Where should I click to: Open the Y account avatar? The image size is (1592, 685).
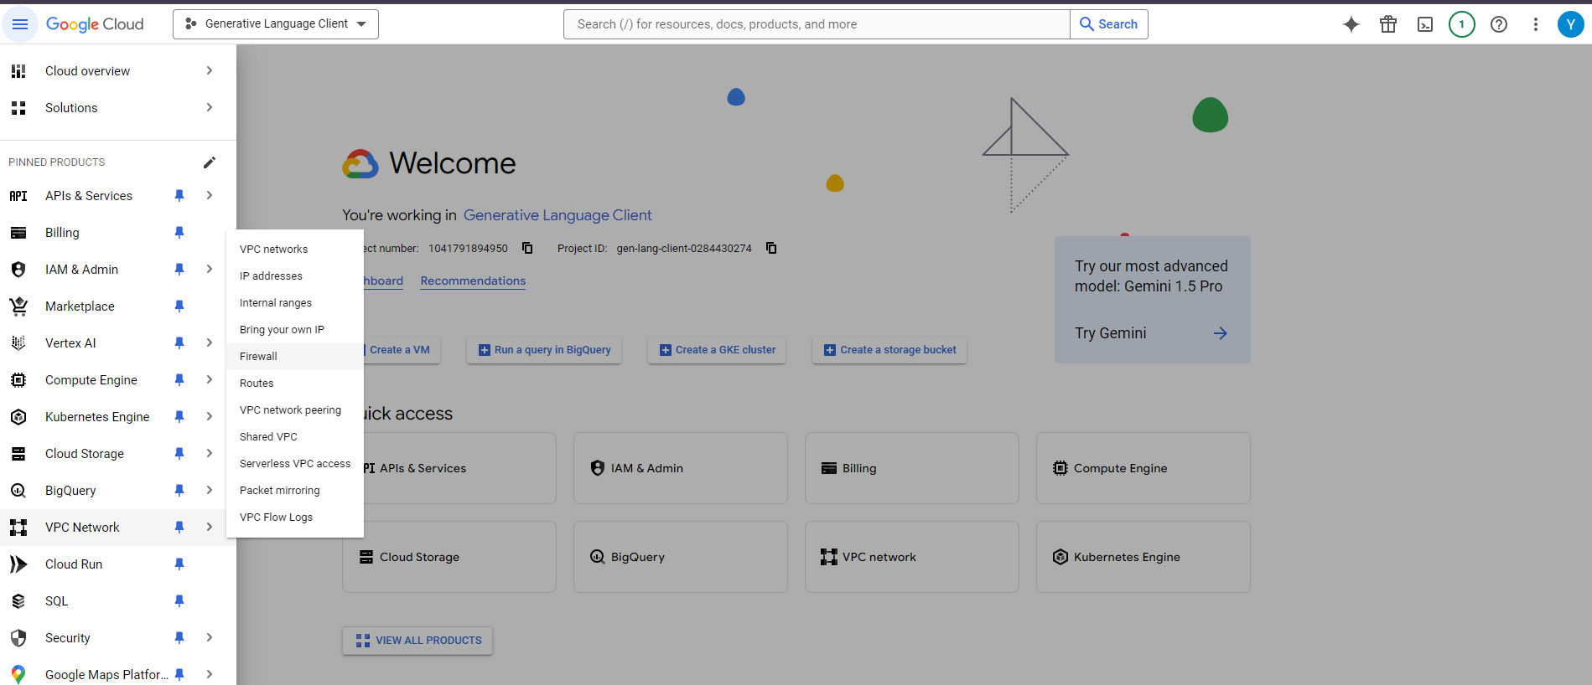click(x=1571, y=24)
